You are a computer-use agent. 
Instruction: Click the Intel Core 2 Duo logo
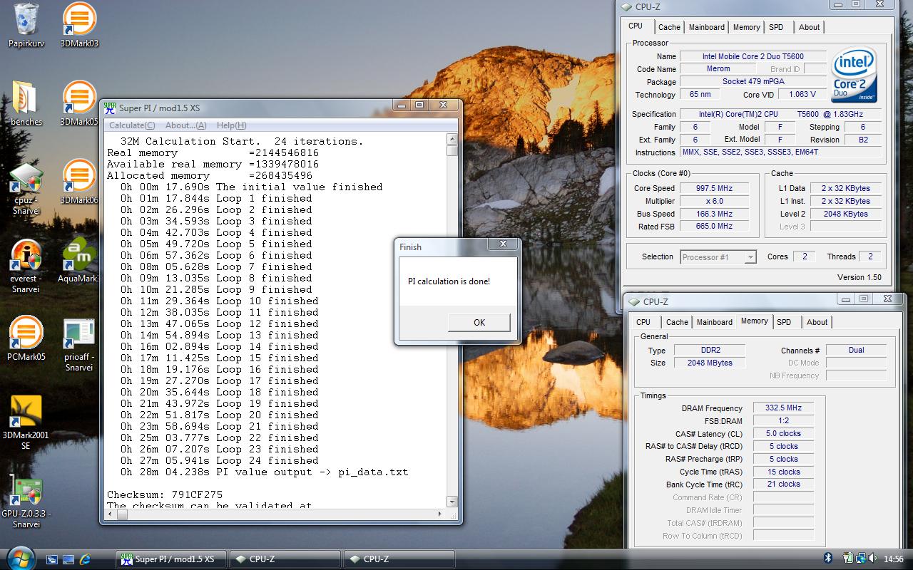click(854, 75)
